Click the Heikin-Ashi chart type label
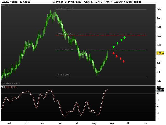The height and width of the screenshot is (125, 166). 7,6
